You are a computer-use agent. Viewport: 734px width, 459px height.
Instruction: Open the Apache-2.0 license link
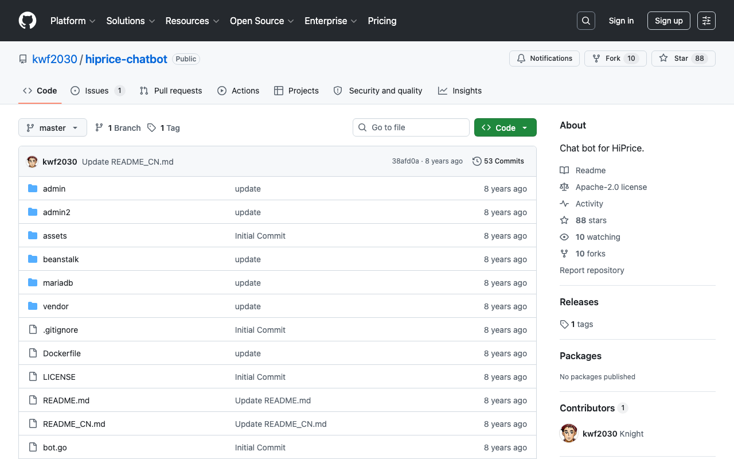pos(611,187)
